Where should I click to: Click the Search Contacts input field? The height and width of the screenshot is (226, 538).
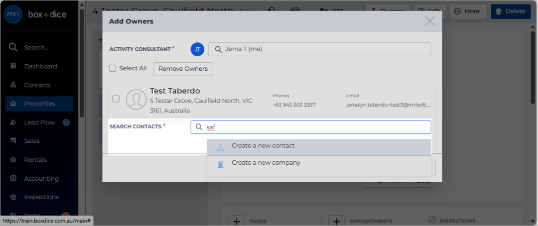[311, 127]
